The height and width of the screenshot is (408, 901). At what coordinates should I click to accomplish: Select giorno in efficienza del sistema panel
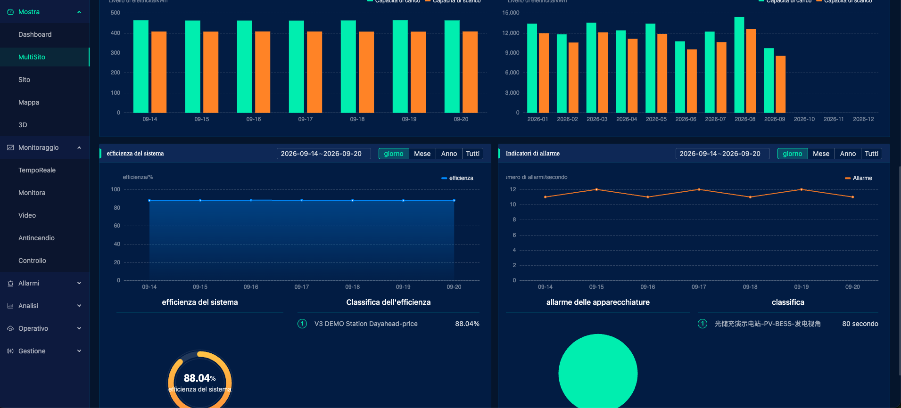pos(394,154)
